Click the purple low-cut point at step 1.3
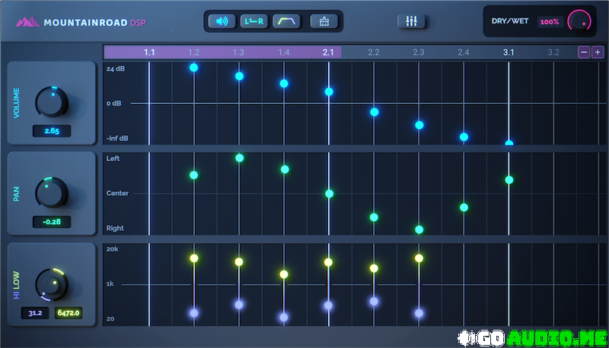Image resolution: width=609 pixels, height=348 pixels. pos(239,305)
